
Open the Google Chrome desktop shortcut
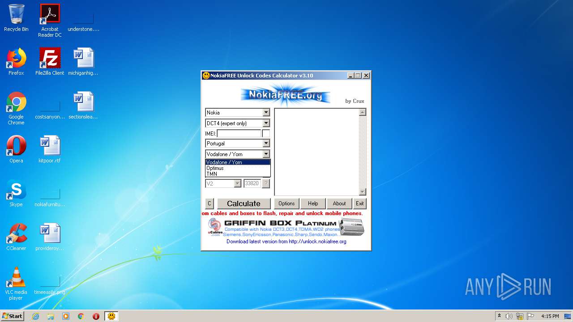[x=16, y=108]
